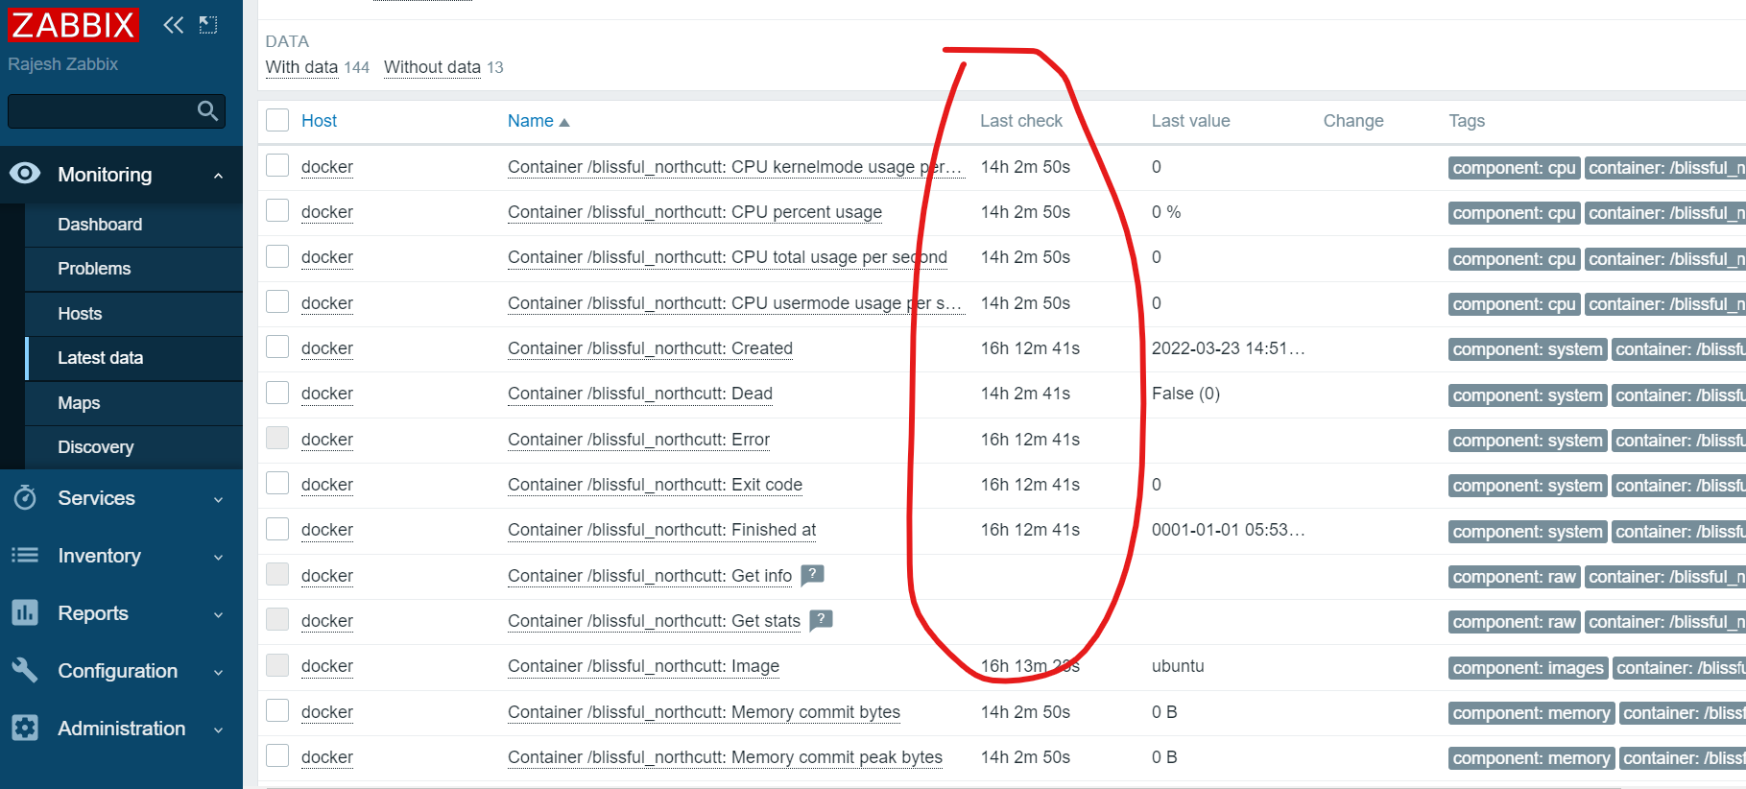This screenshot has width=1746, height=789.
Task: Click the Administration gear icon
Action: click(x=25, y=728)
